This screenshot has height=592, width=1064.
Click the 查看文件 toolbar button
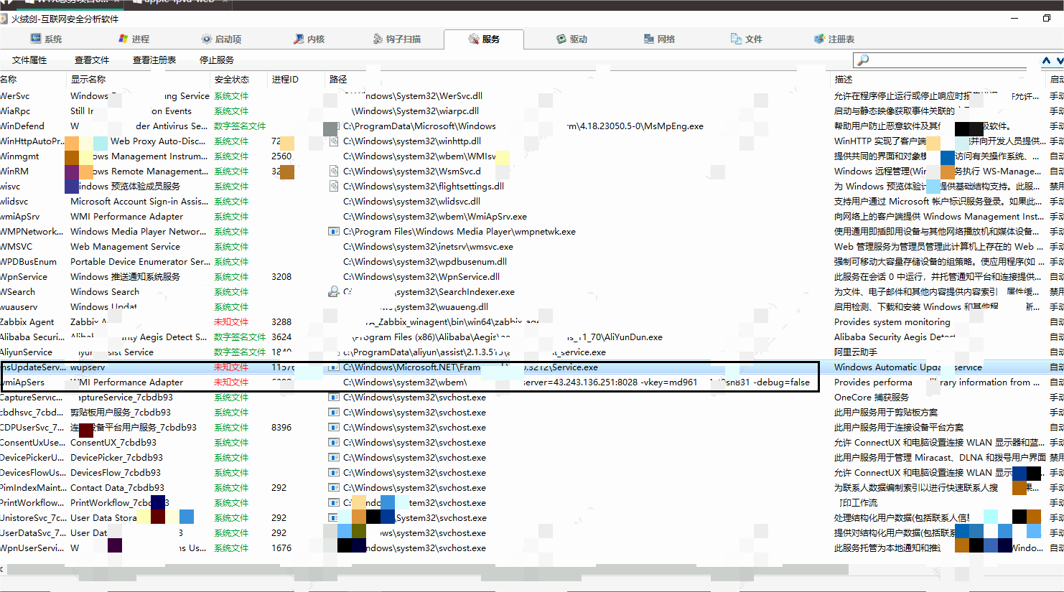tap(92, 60)
